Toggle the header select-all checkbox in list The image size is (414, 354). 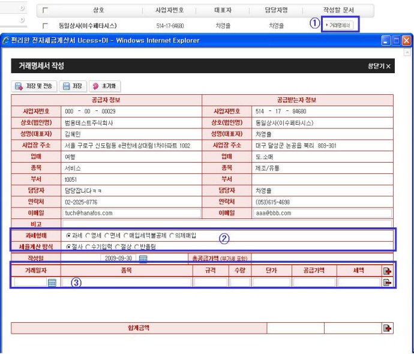coord(45,10)
